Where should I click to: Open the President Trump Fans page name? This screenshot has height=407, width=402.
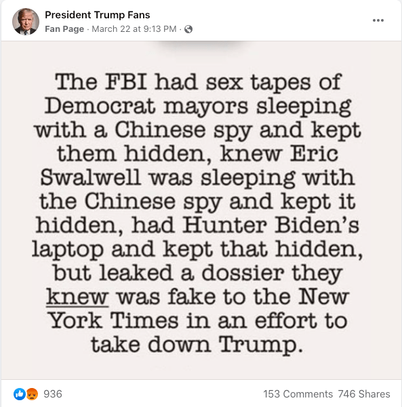pos(97,15)
